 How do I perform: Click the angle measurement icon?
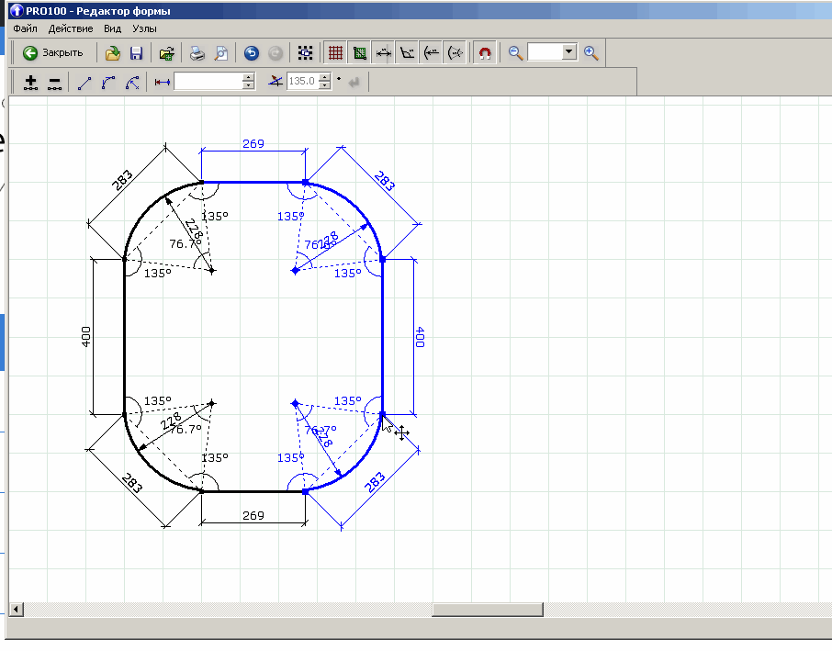pyautogui.click(x=275, y=81)
